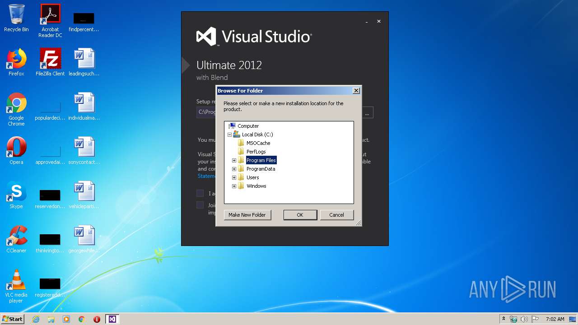This screenshot has width=578, height=325.
Task: Tick the license agreement checkbox in installer
Action: tap(200, 193)
